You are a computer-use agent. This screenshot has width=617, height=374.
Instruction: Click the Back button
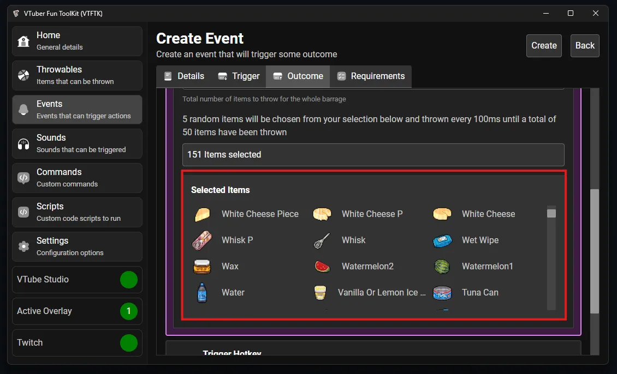click(x=585, y=46)
